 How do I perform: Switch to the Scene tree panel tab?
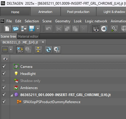[8, 36]
